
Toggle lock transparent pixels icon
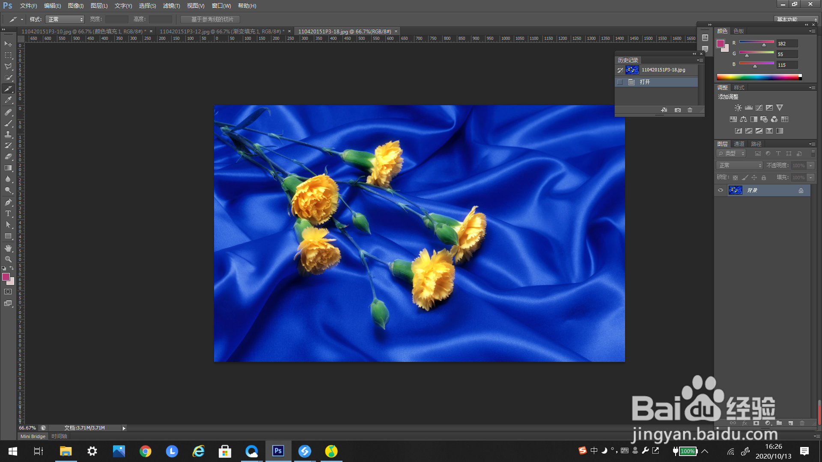[x=735, y=178]
